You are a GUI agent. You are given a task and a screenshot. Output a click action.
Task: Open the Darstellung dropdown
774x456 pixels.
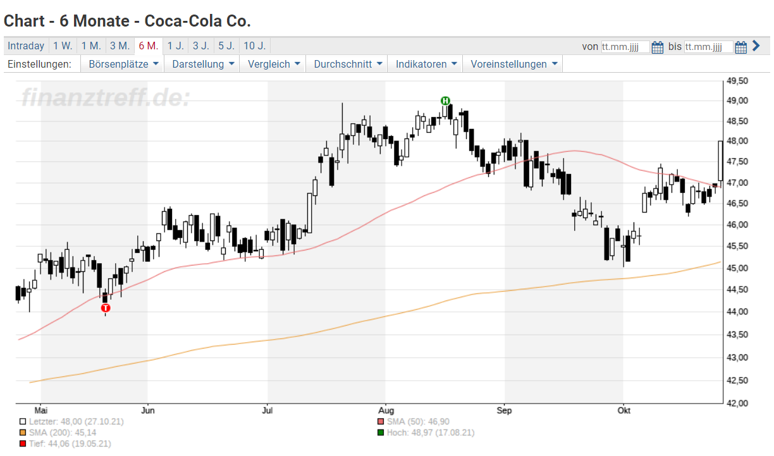tap(202, 64)
